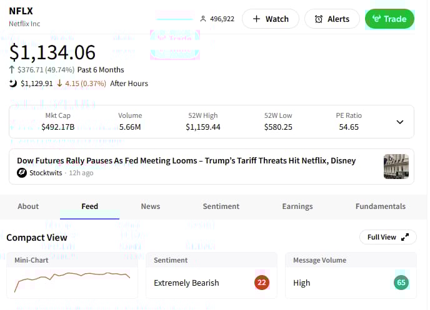Click the 52W Low $580.25 value
The image size is (430, 310).
pyautogui.click(x=278, y=127)
